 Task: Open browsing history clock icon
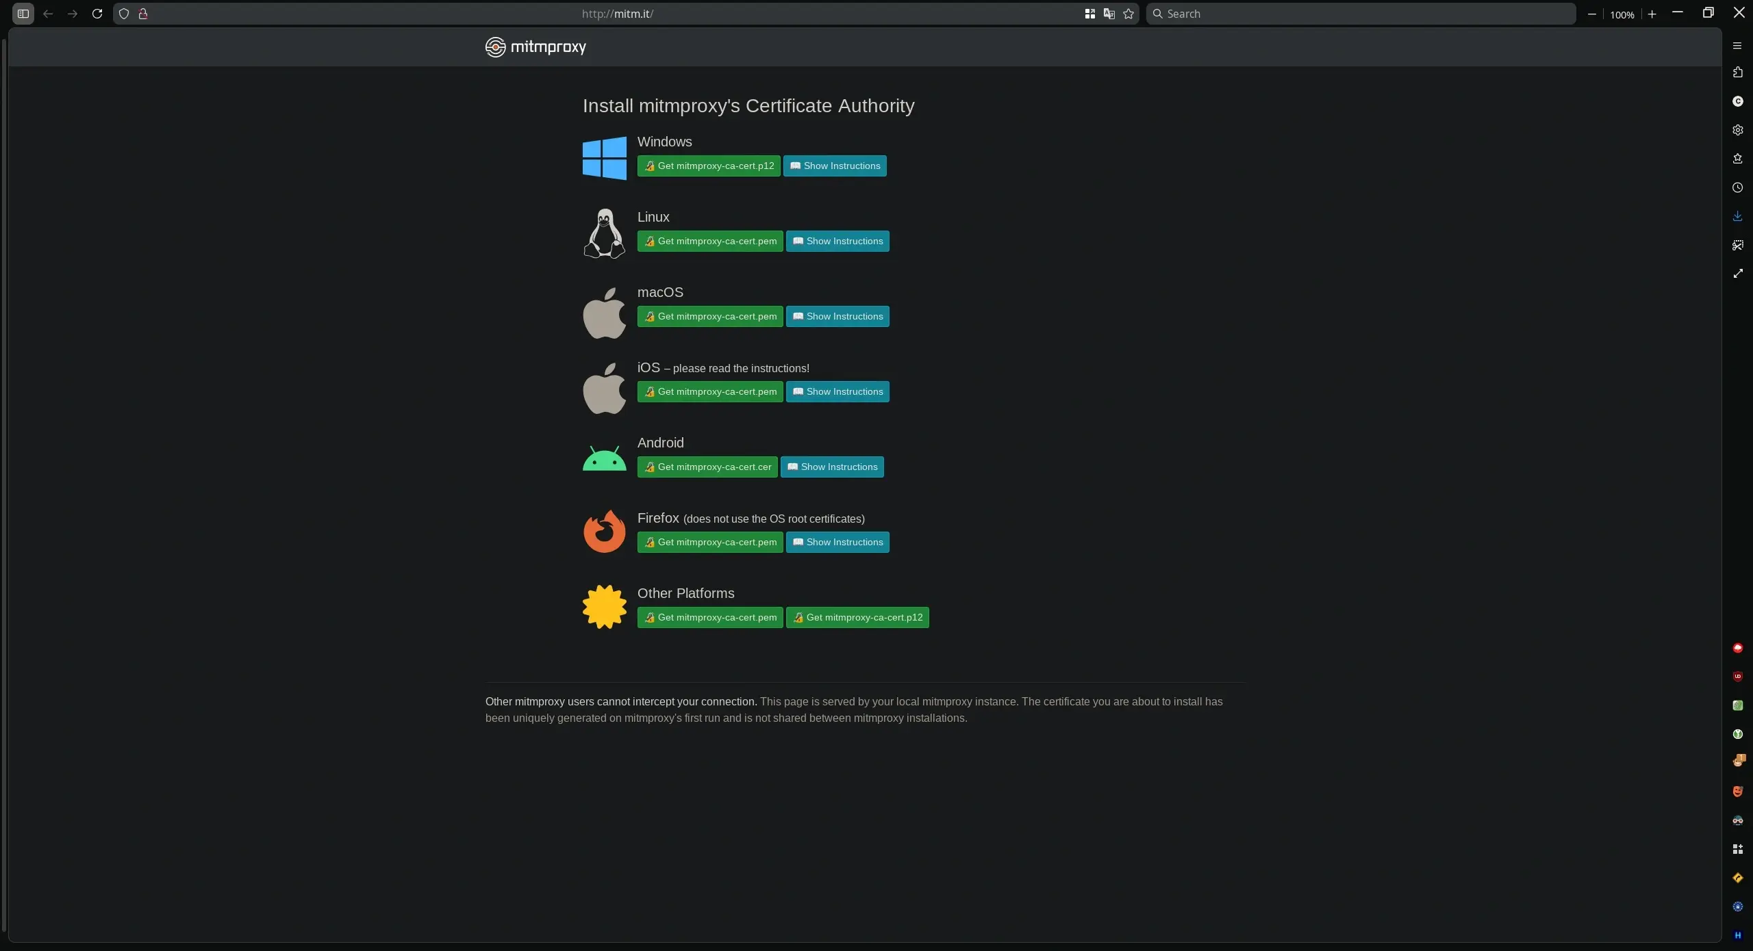(x=1737, y=187)
